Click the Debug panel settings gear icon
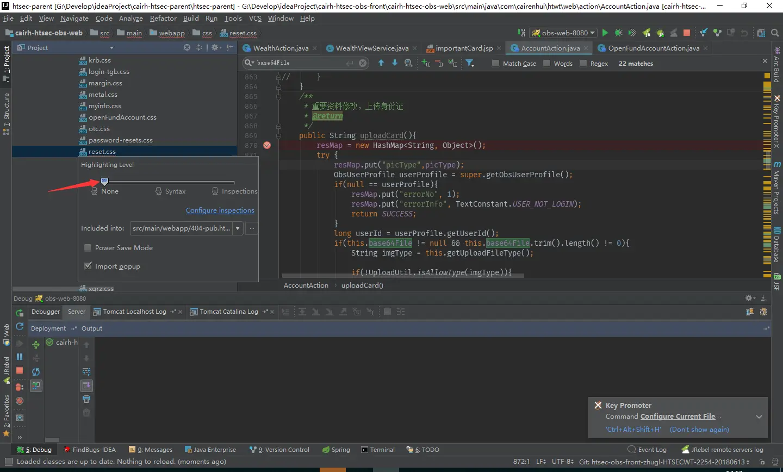This screenshot has width=783, height=472. pyautogui.click(x=749, y=298)
